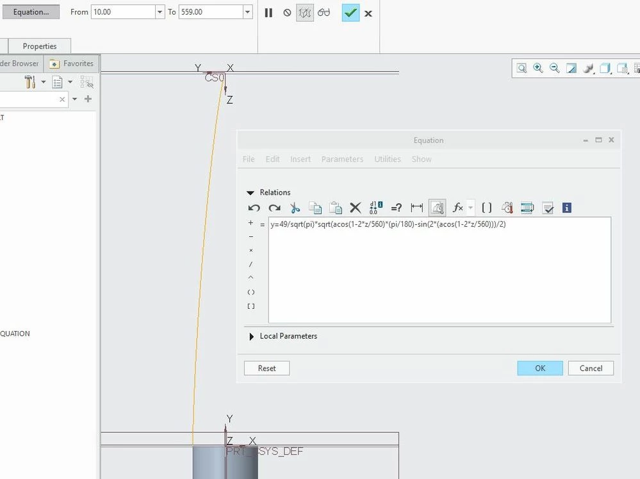Open dropdown next to tree columns icon
640x479 pixels.
tap(70, 82)
